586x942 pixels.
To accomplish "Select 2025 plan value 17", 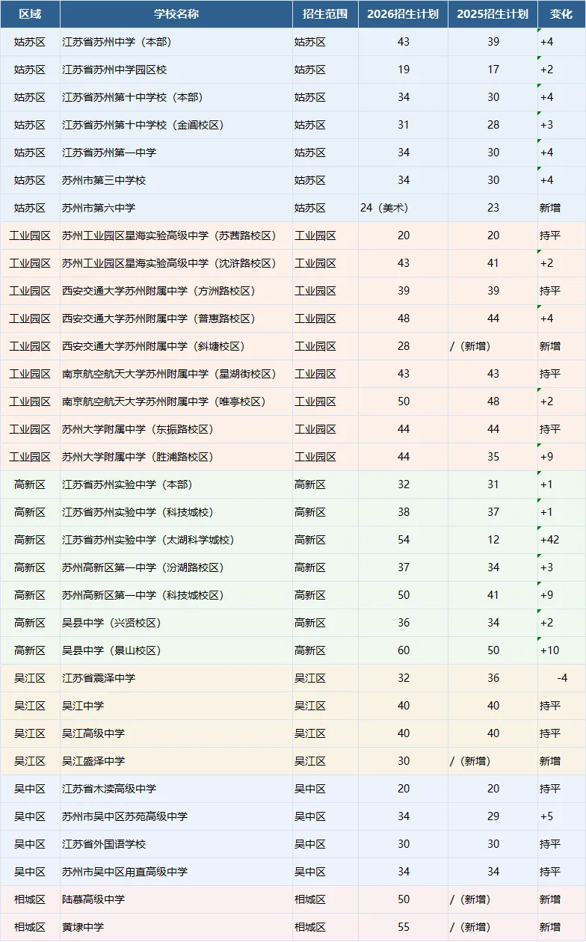I will [x=493, y=70].
